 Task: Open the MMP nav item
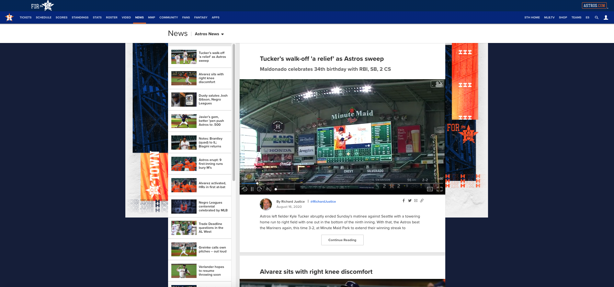click(152, 17)
